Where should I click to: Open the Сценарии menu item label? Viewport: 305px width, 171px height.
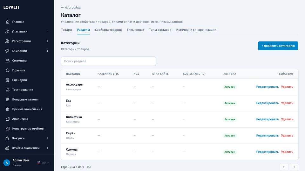pyautogui.click(x=19, y=80)
